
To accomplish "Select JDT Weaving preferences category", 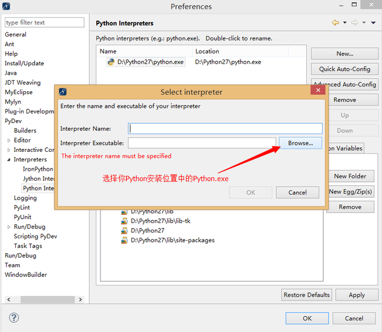I will coord(23,82).
